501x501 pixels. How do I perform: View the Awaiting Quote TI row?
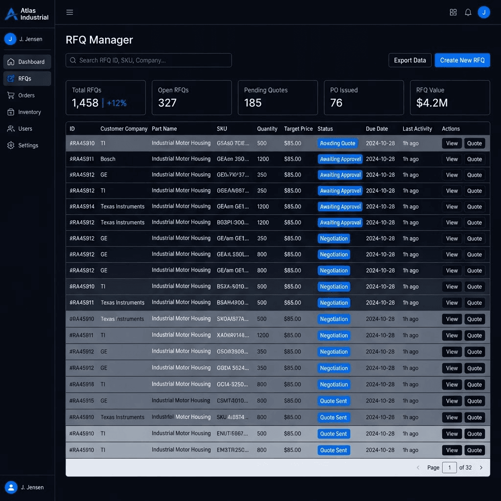[452, 143]
